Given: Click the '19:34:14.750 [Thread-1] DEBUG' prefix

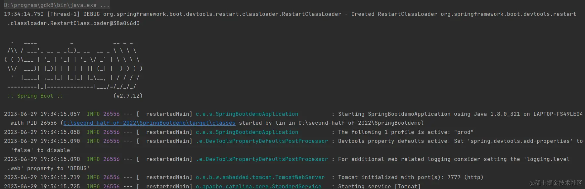Looking at the screenshot, I should tap(52, 14).
